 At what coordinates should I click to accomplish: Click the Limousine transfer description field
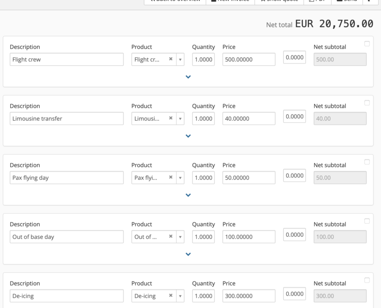[x=66, y=118]
